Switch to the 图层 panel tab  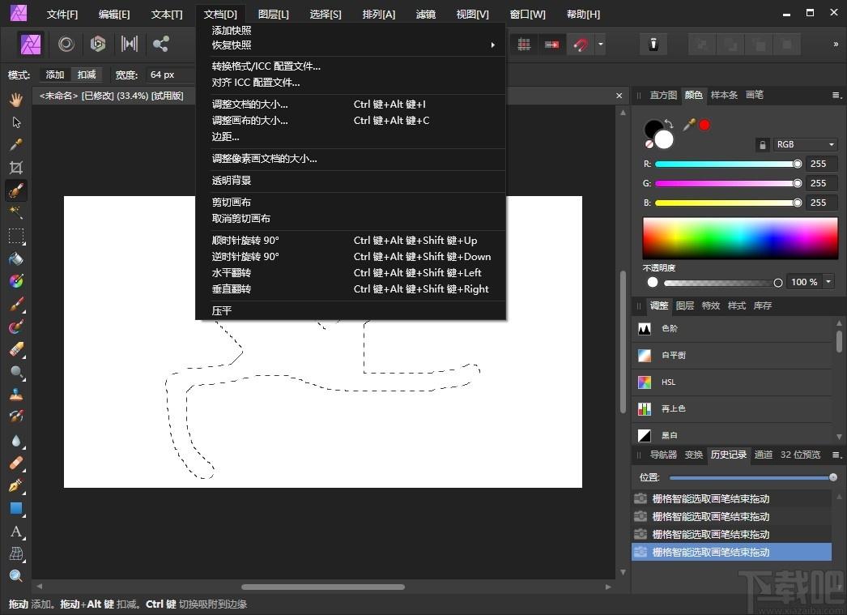(x=685, y=305)
